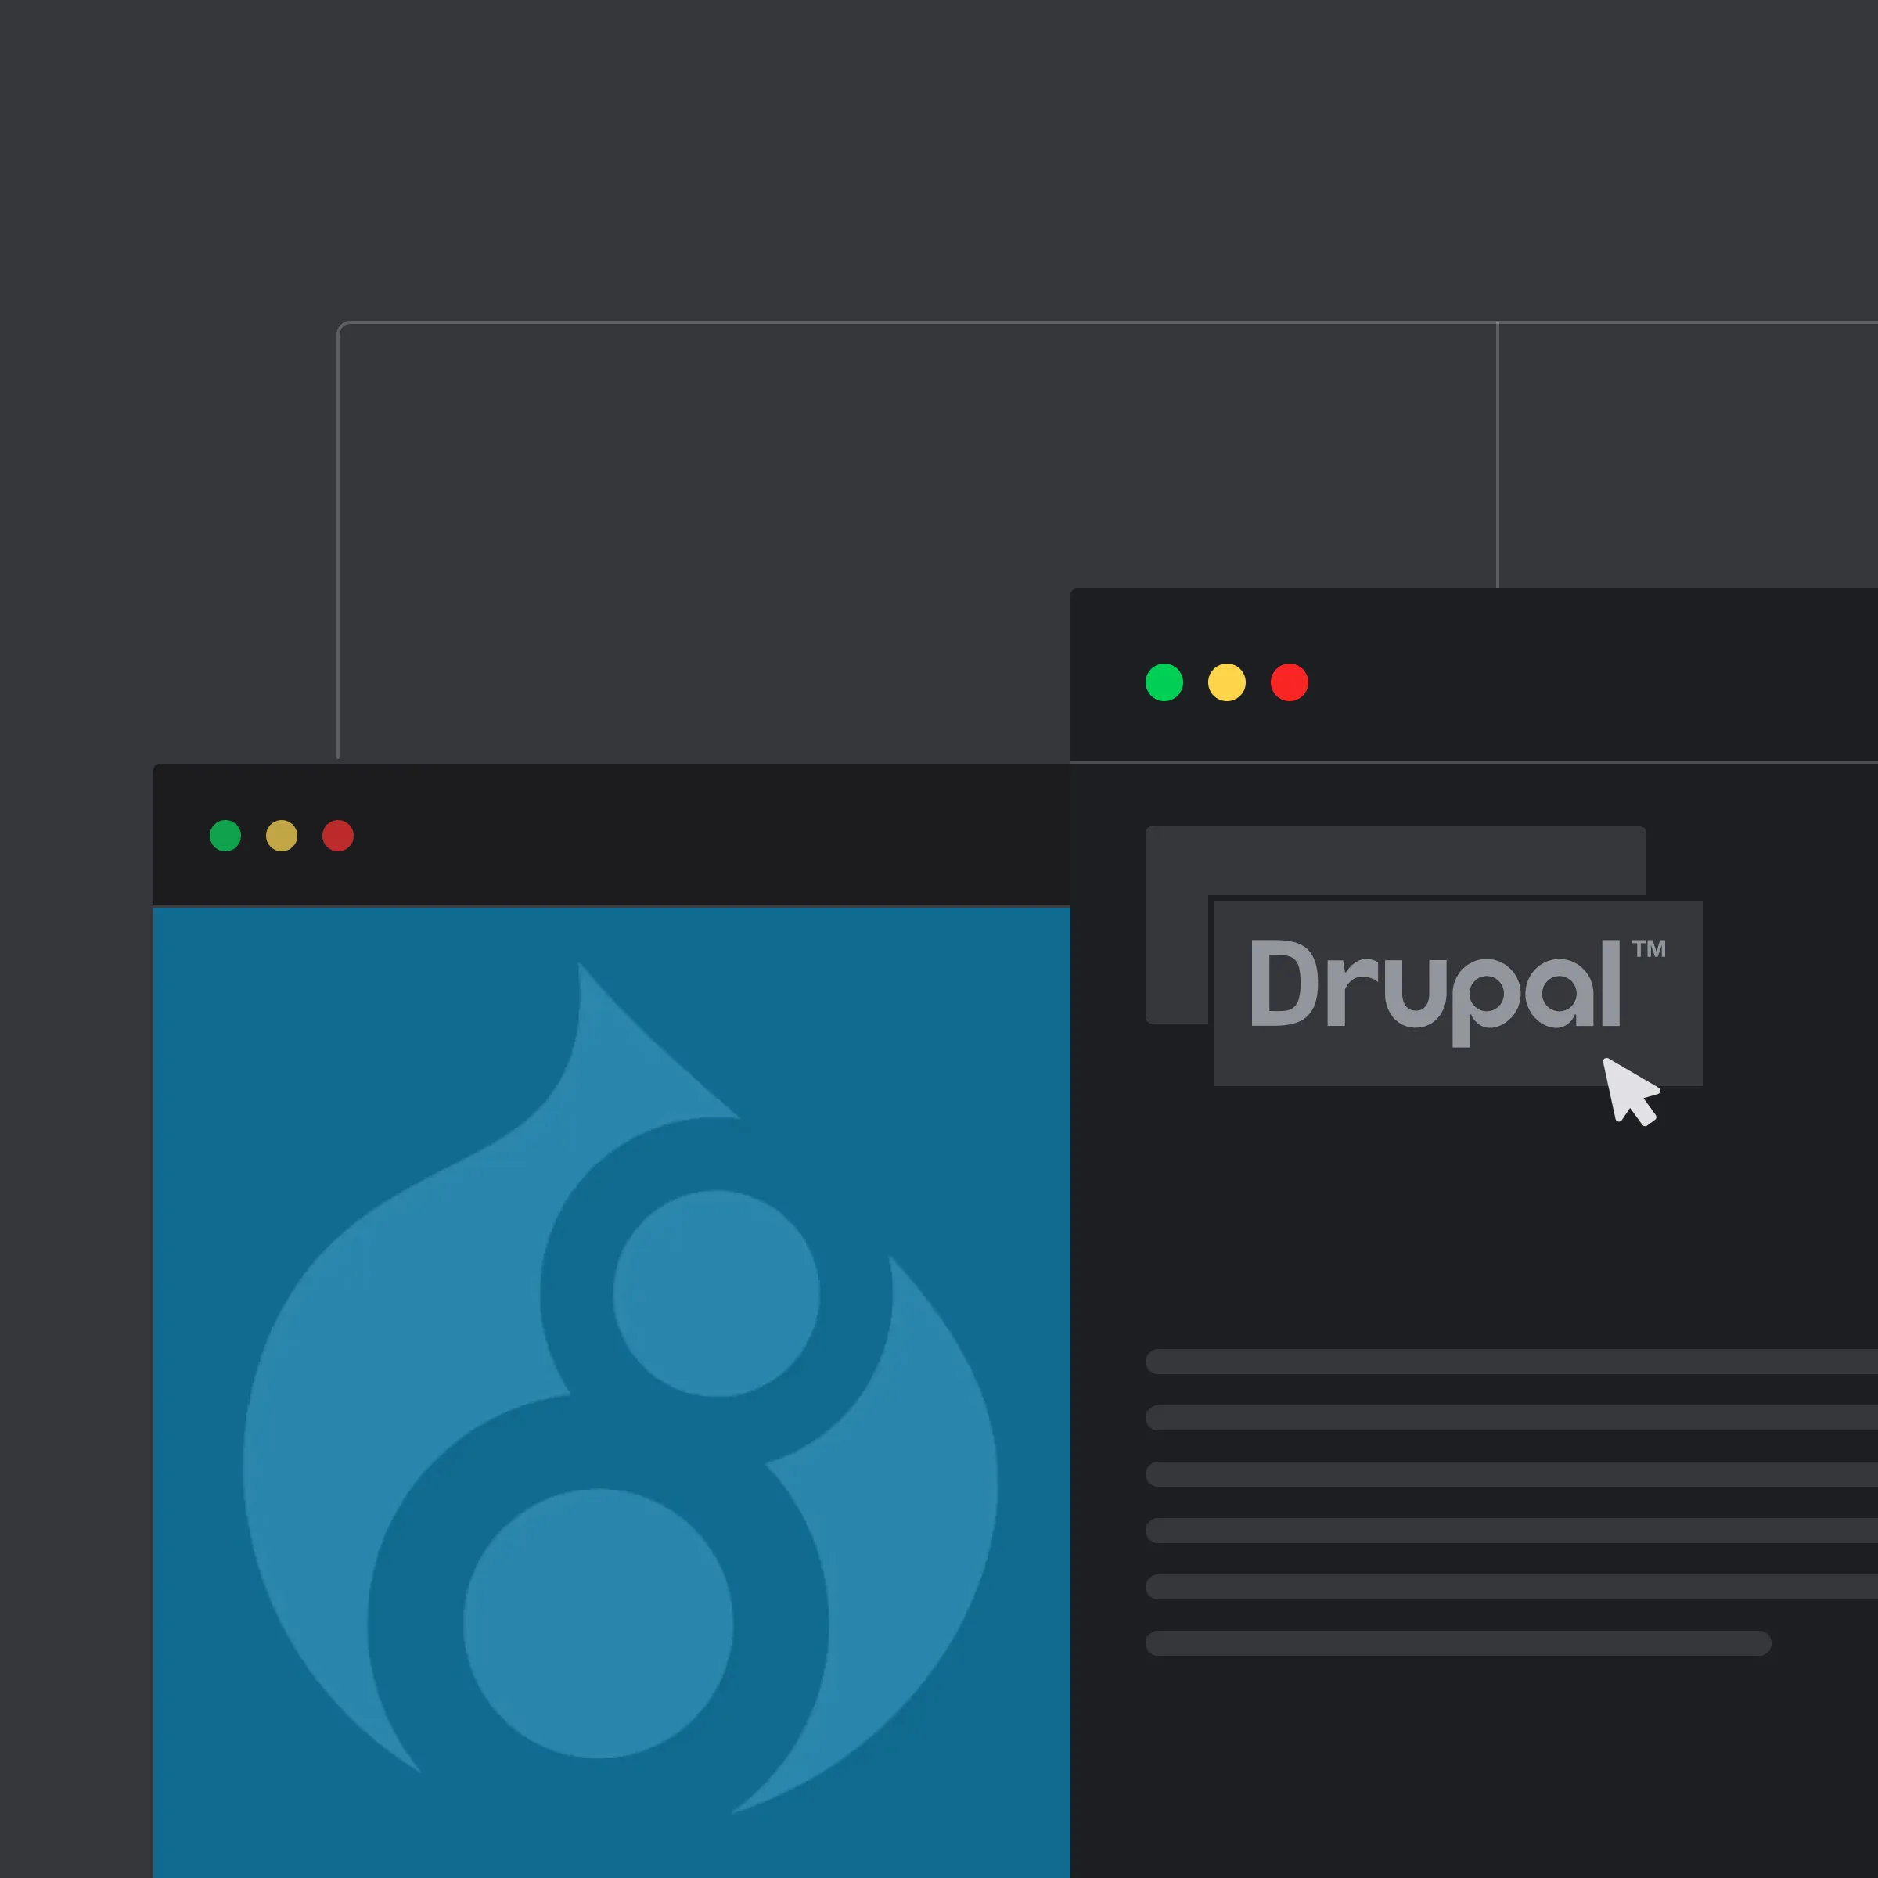Click the yellow dot on the right window
Screen dimensions: 1878x1878
1225,683
